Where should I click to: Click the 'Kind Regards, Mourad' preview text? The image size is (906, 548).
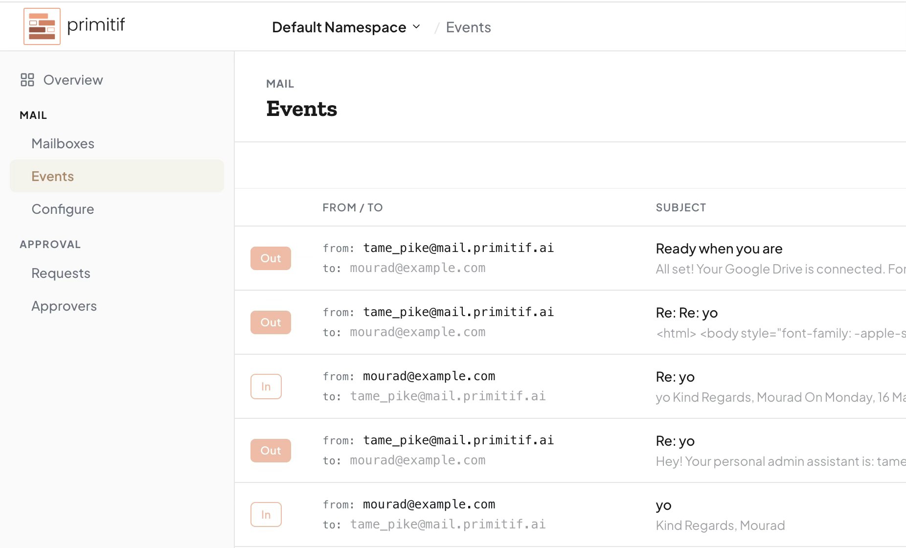[720, 525]
